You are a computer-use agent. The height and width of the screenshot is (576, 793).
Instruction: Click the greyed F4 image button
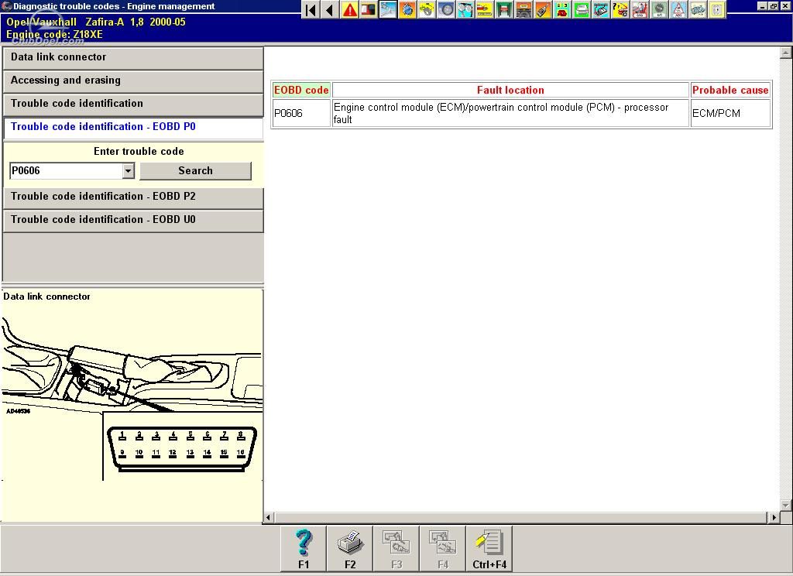coord(443,549)
